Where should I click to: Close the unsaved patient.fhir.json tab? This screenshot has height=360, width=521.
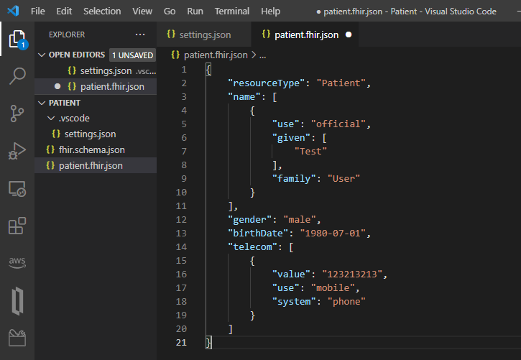pyautogui.click(x=349, y=34)
